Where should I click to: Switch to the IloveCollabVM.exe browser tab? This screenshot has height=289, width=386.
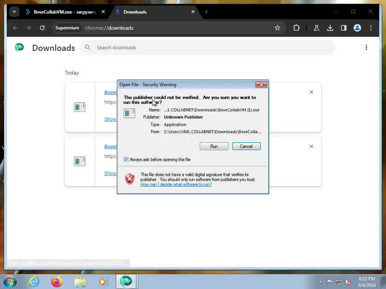pyautogui.click(x=64, y=12)
